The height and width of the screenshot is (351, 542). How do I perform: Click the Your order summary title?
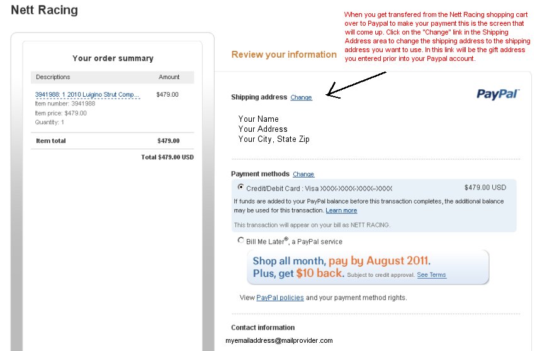click(113, 58)
